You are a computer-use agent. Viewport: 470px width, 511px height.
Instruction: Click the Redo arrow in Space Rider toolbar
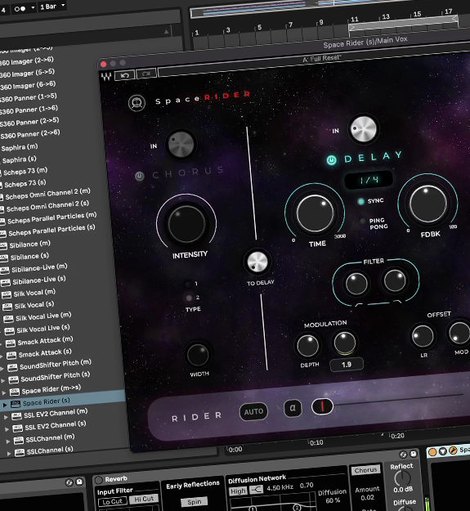point(146,74)
